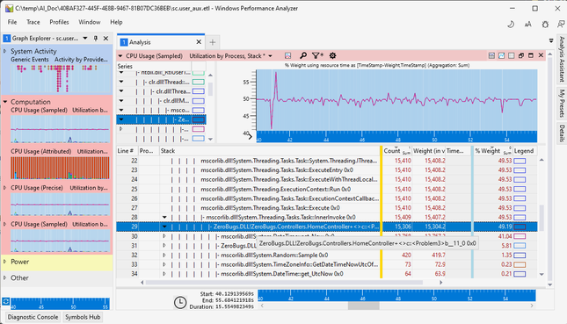
Task: Open the Details side tab
Action: 562,133
